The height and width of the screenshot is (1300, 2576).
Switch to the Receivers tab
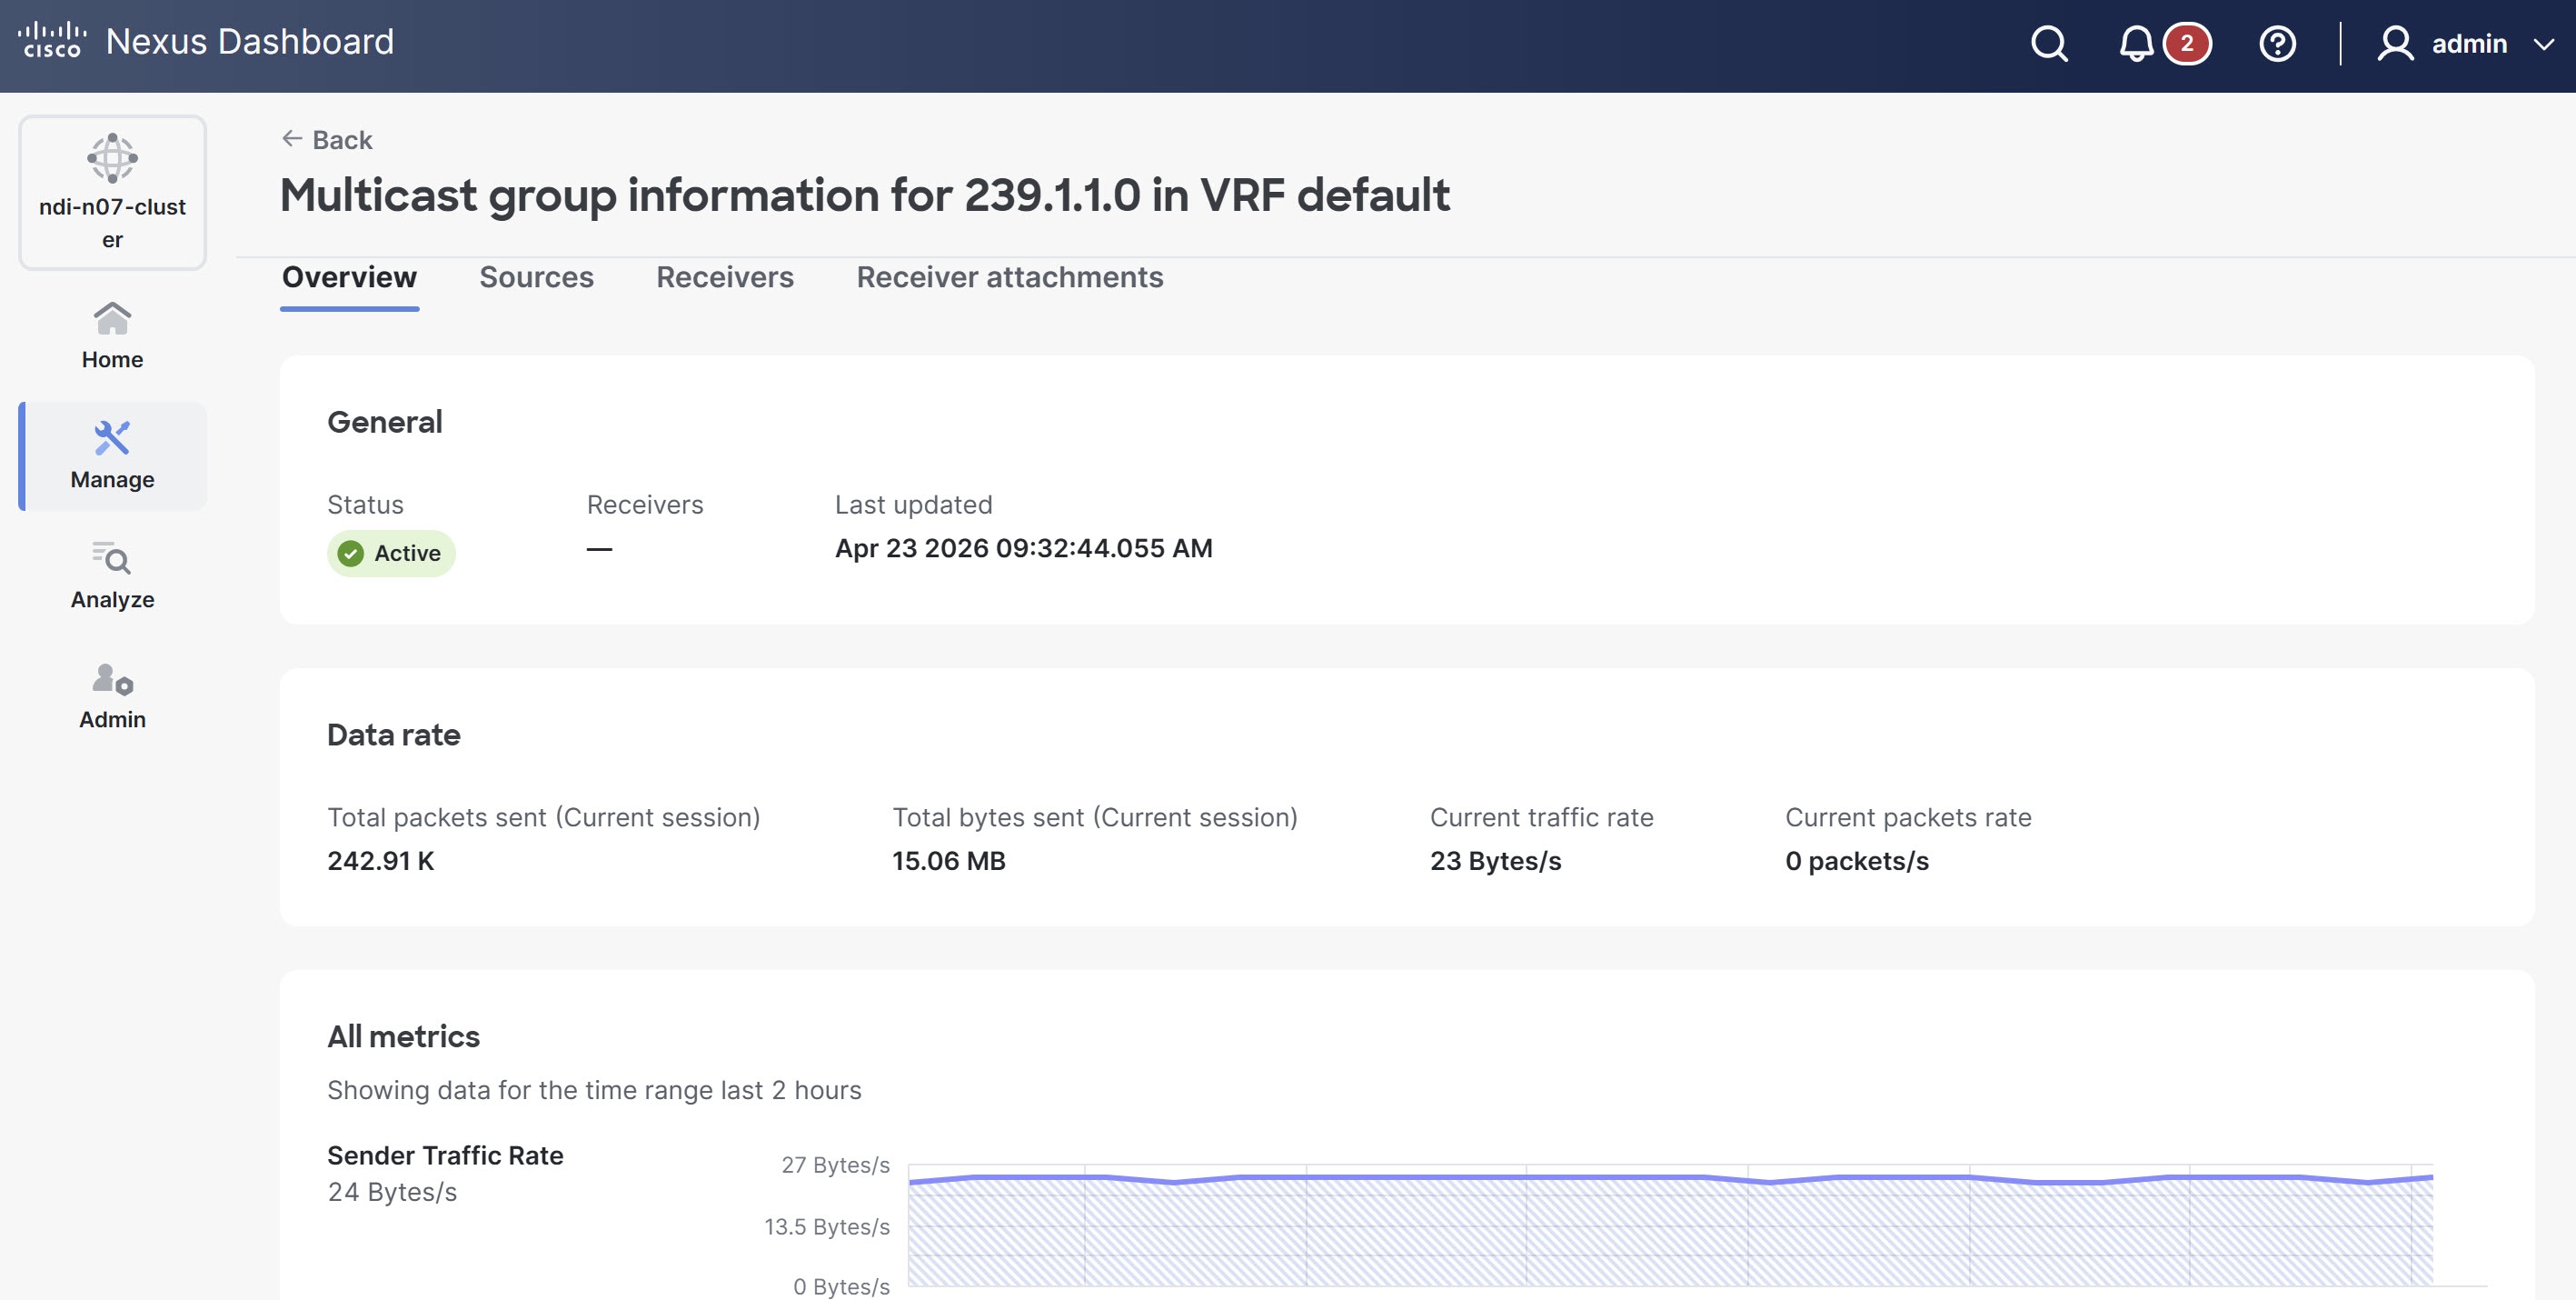point(725,277)
